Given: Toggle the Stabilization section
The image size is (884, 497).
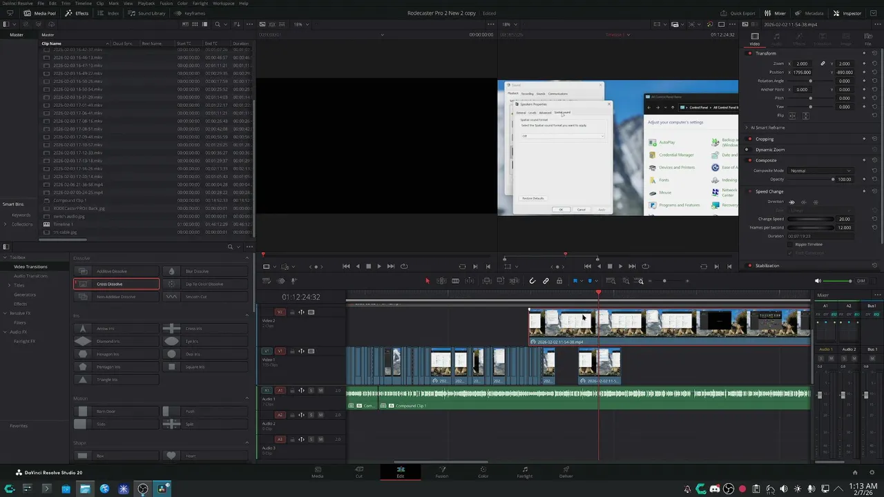Looking at the screenshot, I should click(x=750, y=266).
